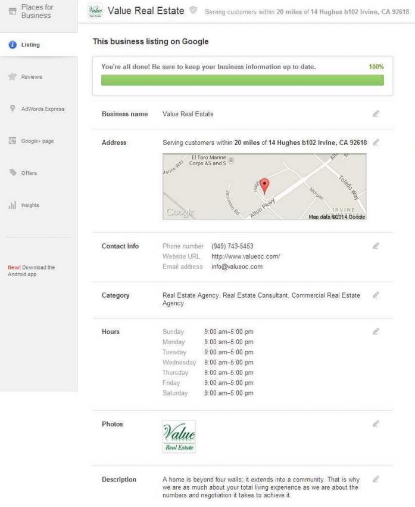The height and width of the screenshot is (507, 415).
Task: Click the Friday hours row
Action: [x=208, y=383]
